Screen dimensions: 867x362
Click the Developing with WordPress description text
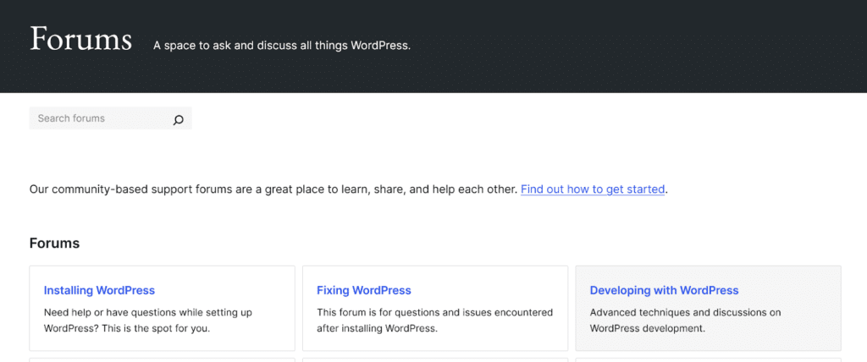685,320
